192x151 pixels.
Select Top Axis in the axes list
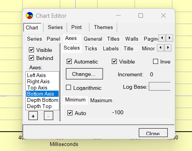tap(42, 88)
